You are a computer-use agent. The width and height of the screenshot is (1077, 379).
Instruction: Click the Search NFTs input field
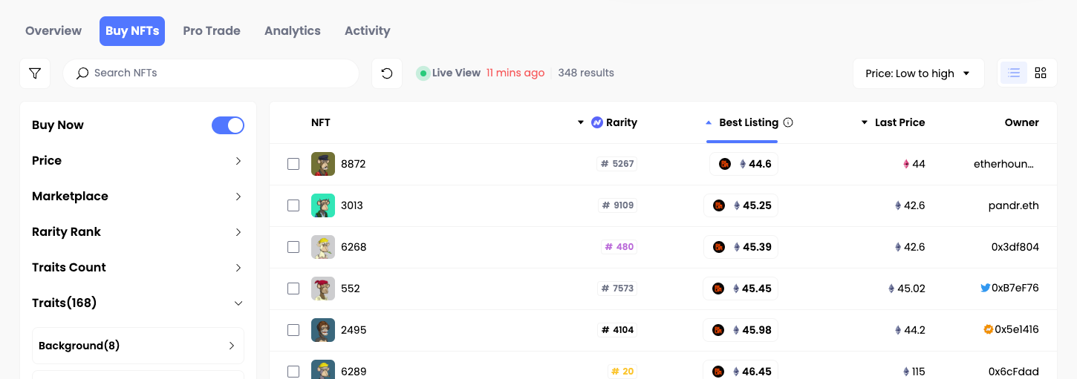click(211, 73)
